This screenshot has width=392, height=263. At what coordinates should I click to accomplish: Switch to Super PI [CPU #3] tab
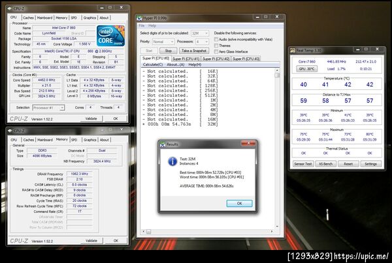[246, 59]
